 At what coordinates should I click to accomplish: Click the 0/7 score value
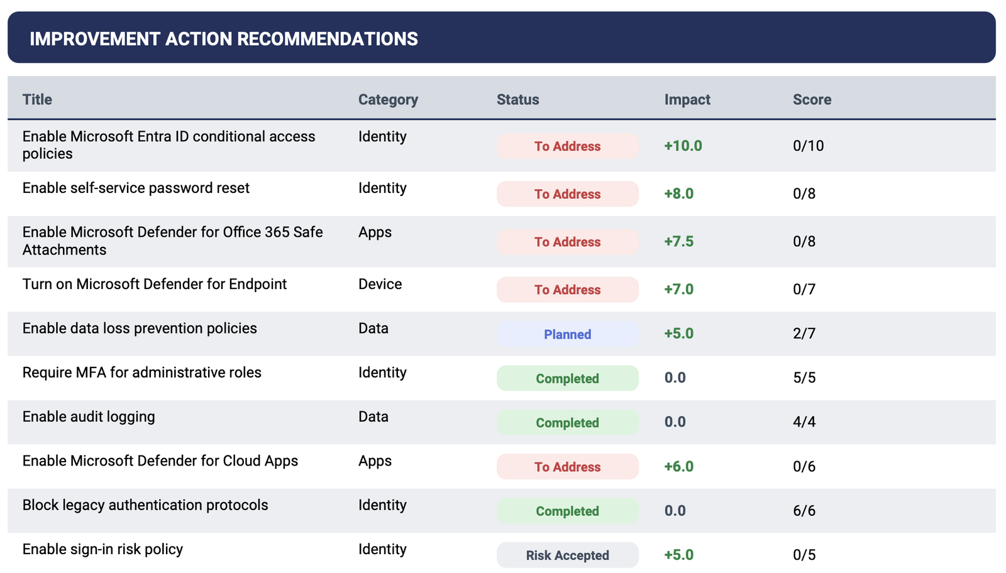point(804,289)
